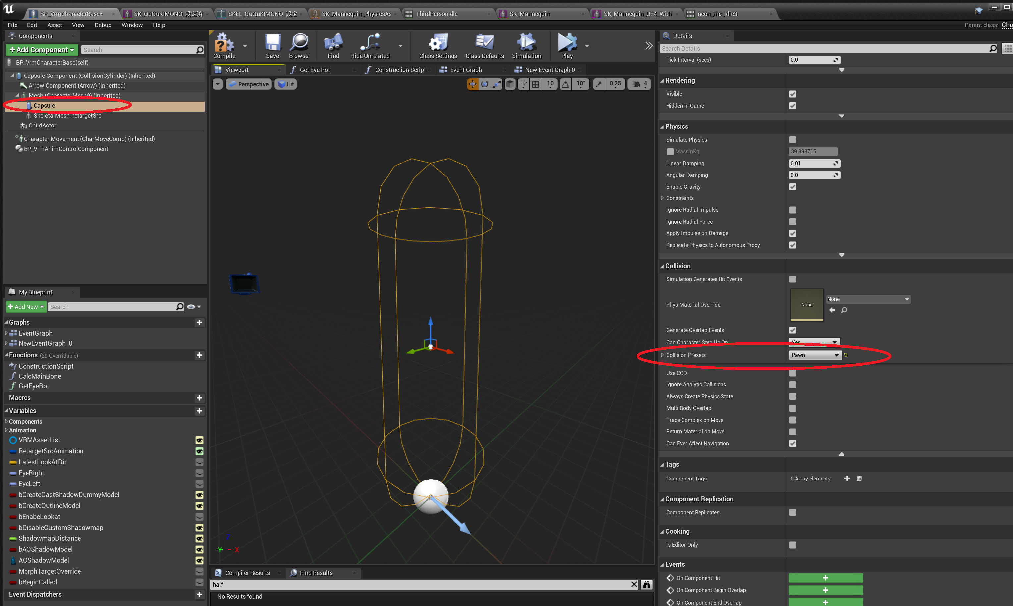
Task: Select the Capsule component circled in red
Action: click(x=44, y=105)
